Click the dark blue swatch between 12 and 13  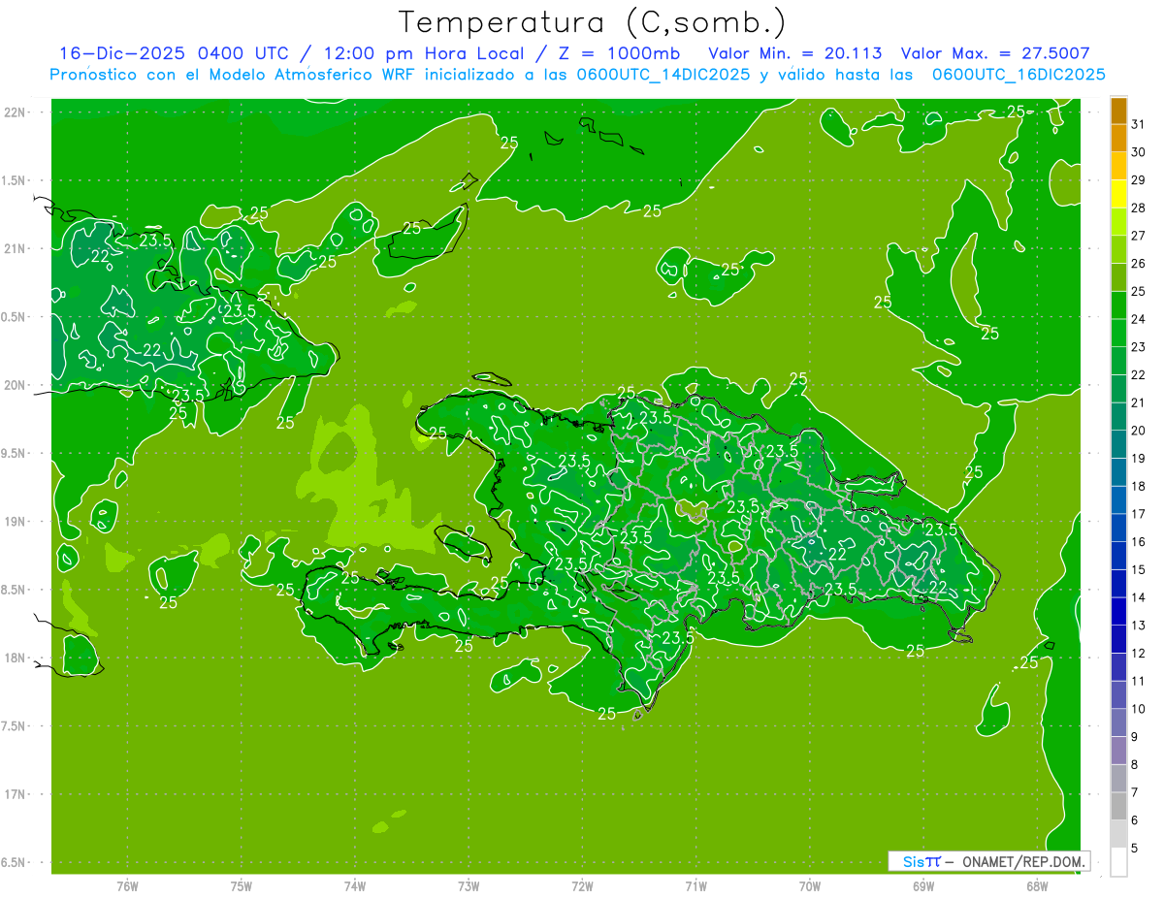[1118, 639]
